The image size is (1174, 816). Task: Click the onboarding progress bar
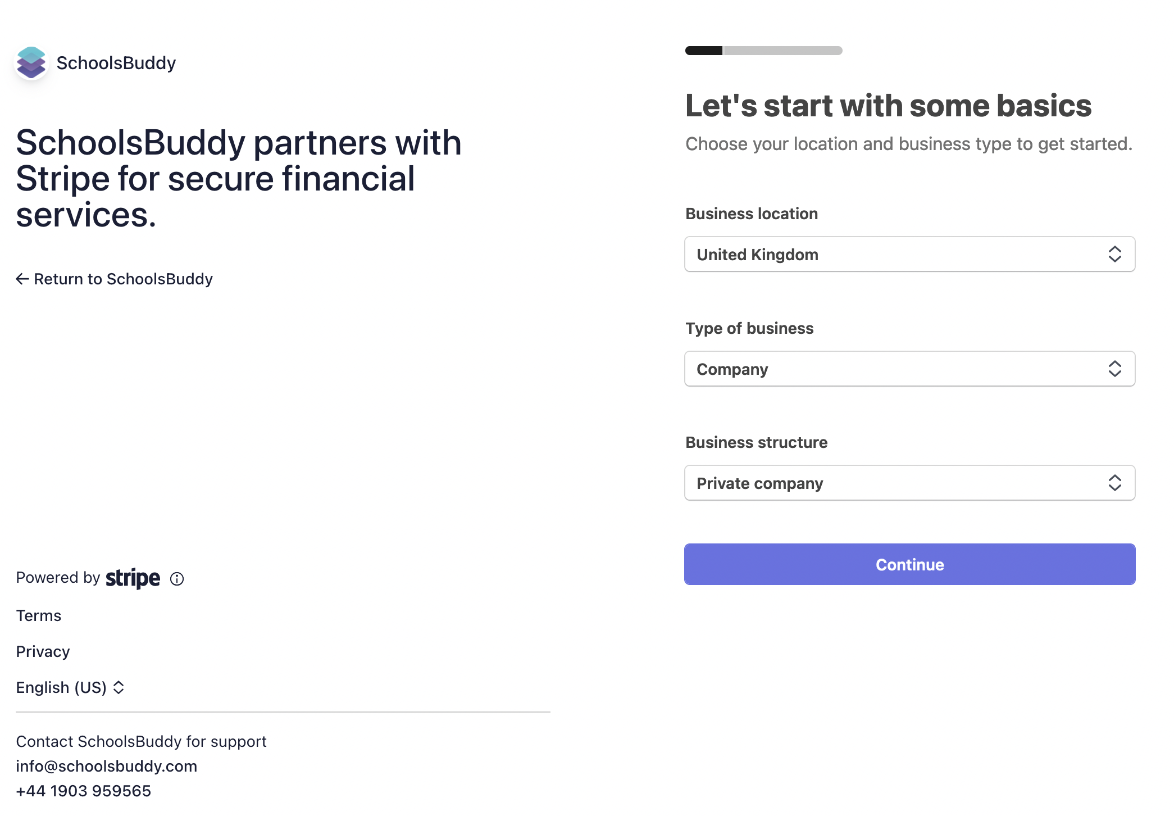click(764, 51)
